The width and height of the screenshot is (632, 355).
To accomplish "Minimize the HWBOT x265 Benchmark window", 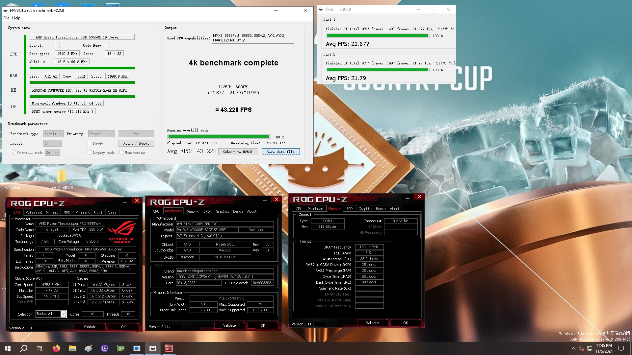I will (x=276, y=11).
